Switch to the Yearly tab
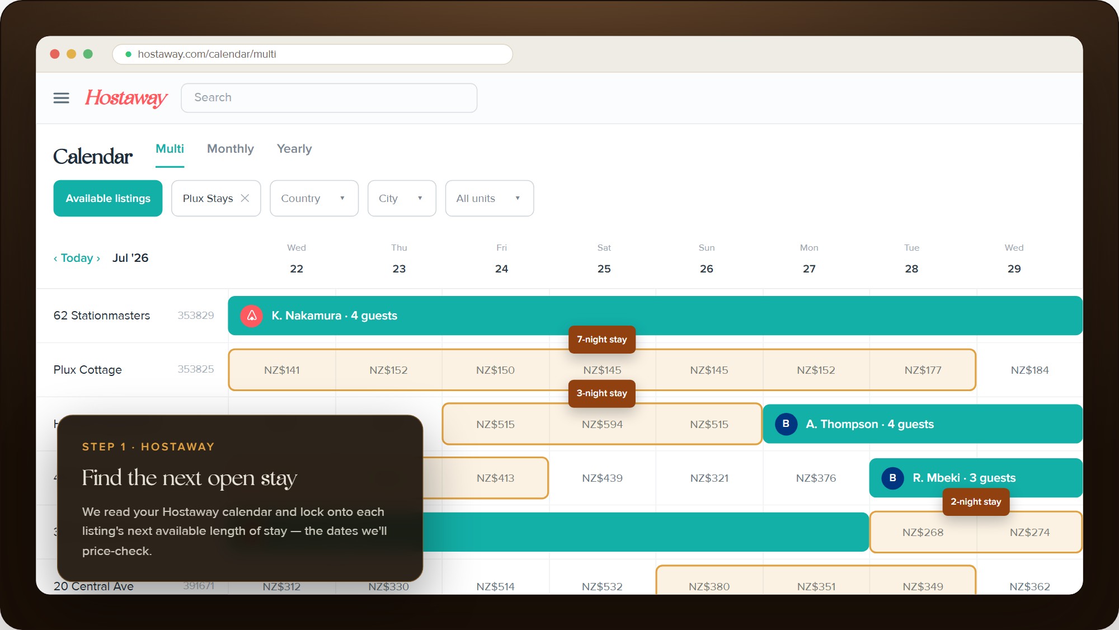The image size is (1119, 630). [294, 149]
